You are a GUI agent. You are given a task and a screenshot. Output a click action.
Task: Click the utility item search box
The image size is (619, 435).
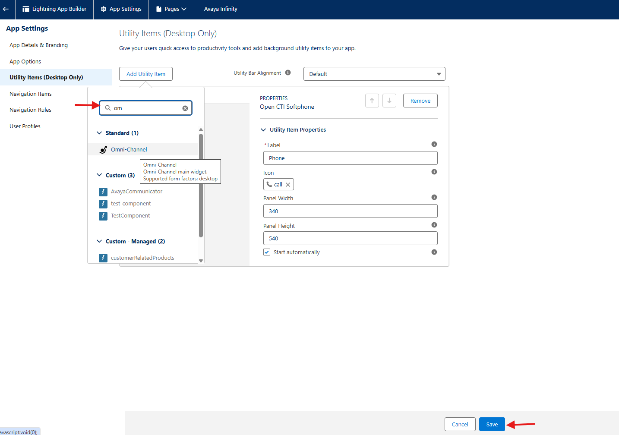[x=146, y=108]
